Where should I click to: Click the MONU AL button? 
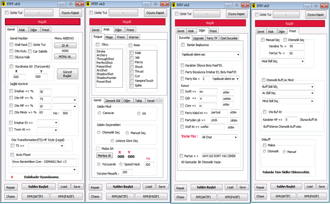pos(65,57)
